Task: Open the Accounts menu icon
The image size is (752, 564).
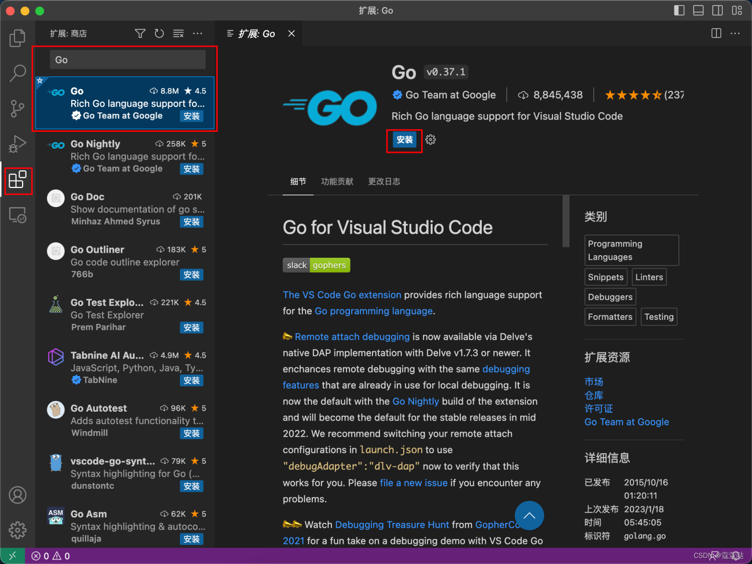Action: click(18, 495)
